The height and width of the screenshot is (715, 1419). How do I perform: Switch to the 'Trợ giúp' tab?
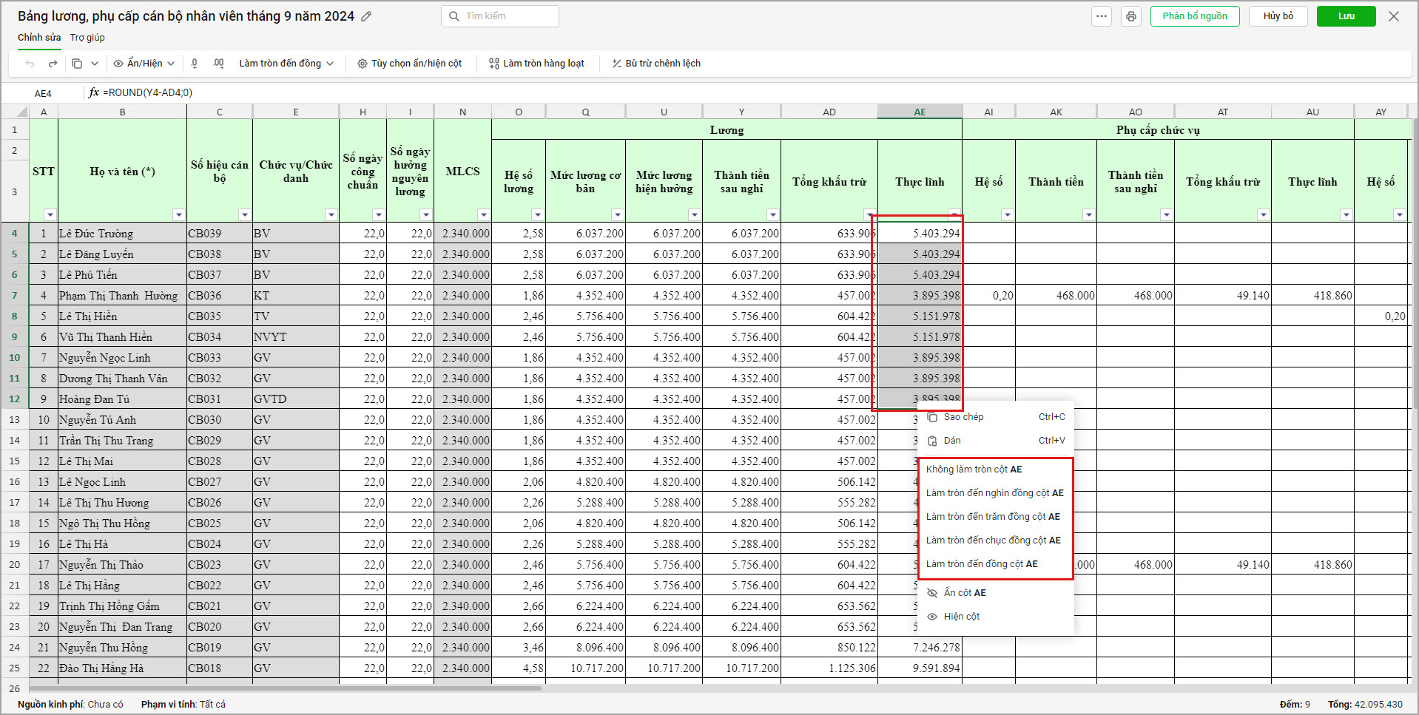click(x=87, y=38)
